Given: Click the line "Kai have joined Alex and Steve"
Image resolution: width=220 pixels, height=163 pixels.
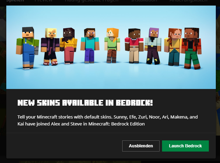Looking at the screenshot, I should pyautogui.click(x=81, y=124).
